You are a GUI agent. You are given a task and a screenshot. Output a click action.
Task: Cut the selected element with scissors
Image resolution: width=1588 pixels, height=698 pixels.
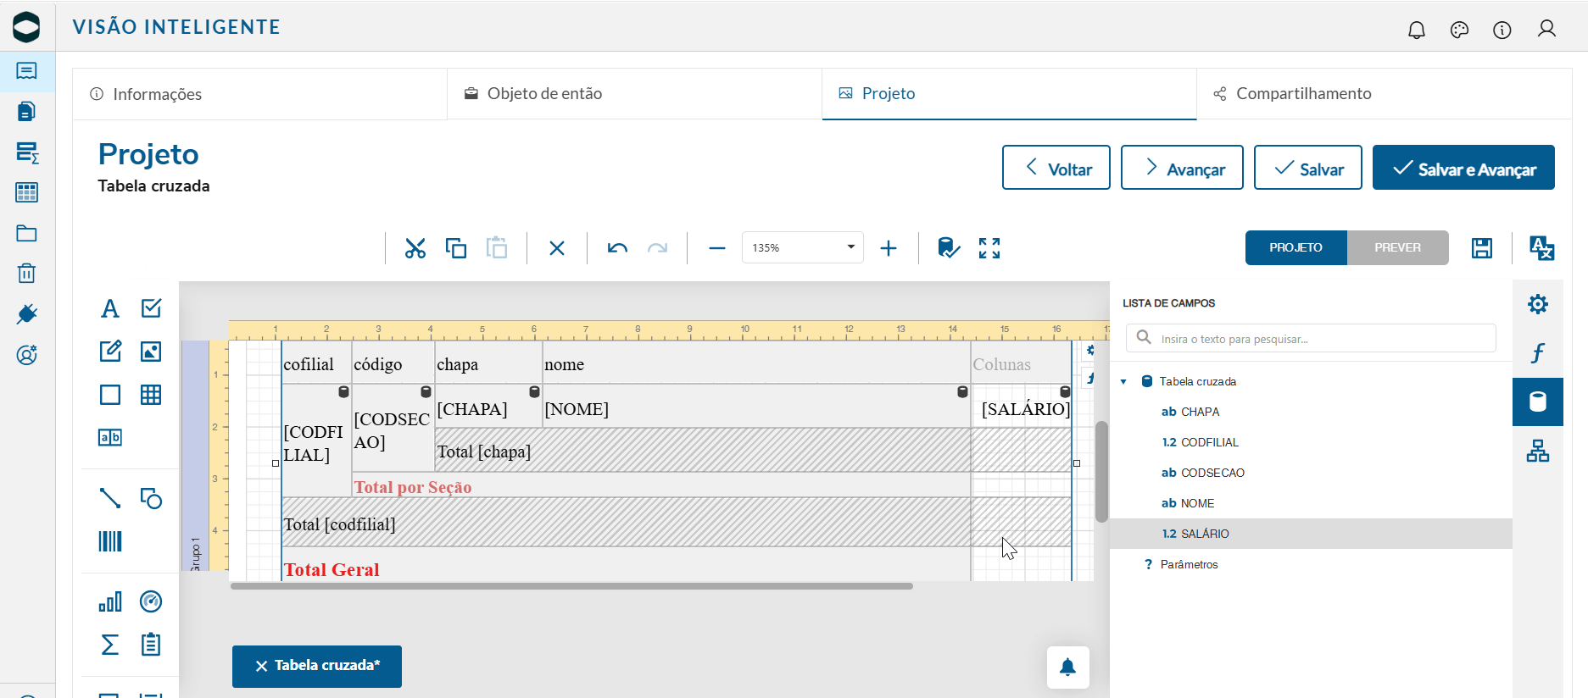point(415,248)
